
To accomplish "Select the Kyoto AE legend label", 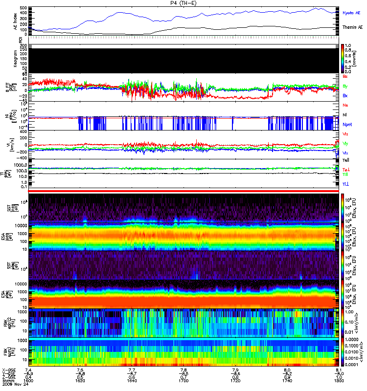I will 351,13.
